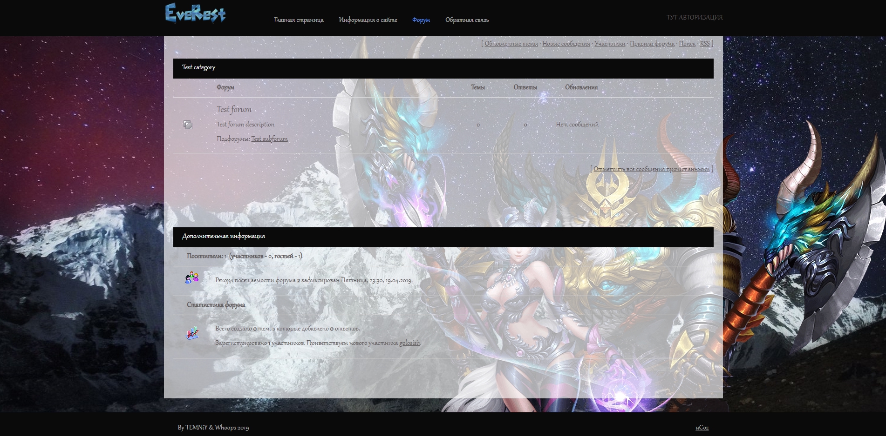
Task: Click the ТУТ АВТОРИЗАЦИЯ text
Action: [x=695, y=17]
